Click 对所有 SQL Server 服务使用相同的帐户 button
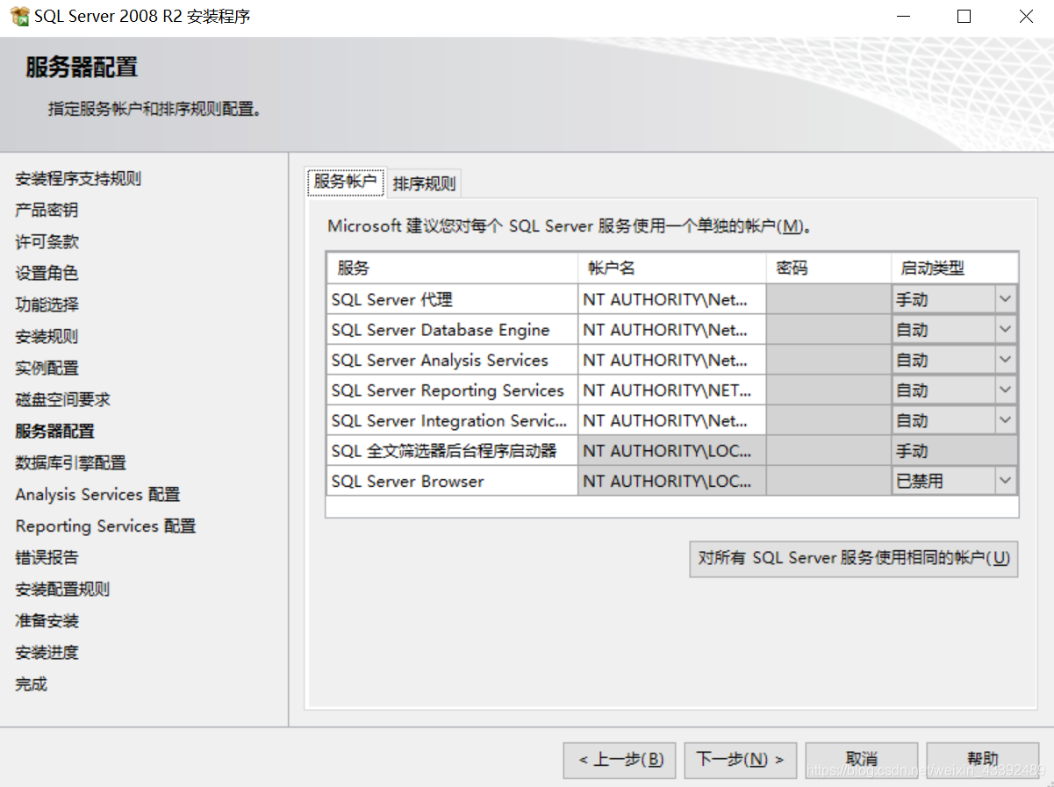The width and height of the screenshot is (1054, 787). click(854, 558)
